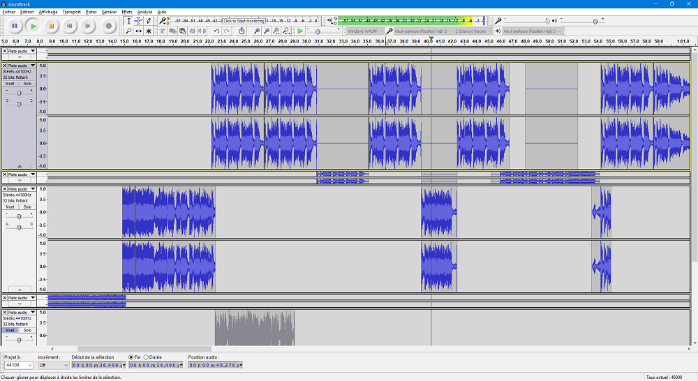Viewport: 698px width, 381px height.
Task: Click the recording volume slider beside microphone icon
Action: 527,21
